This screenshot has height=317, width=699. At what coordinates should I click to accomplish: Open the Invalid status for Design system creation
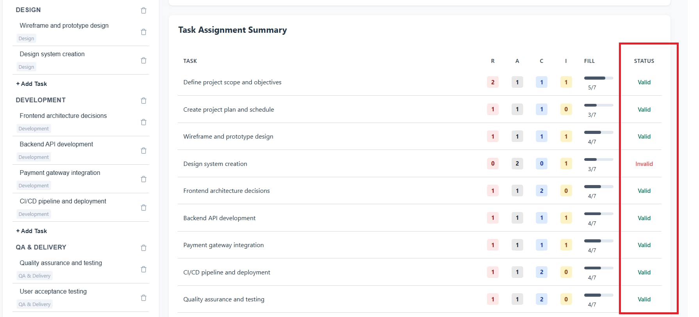(x=644, y=164)
